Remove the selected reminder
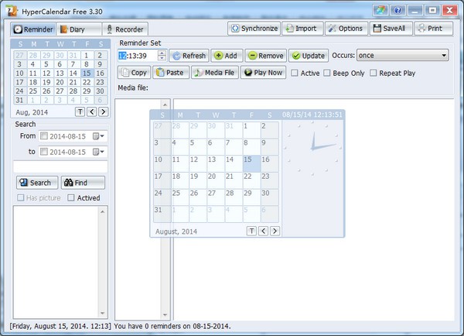This screenshot has height=336, width=464. tap(266, 56)
